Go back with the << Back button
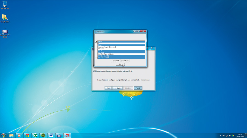The width and height of the screenshot is (247, 138). 117,88
